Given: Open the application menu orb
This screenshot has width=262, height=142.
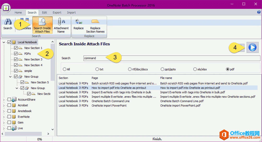Looking at the screenshot, I should (6, 8).
